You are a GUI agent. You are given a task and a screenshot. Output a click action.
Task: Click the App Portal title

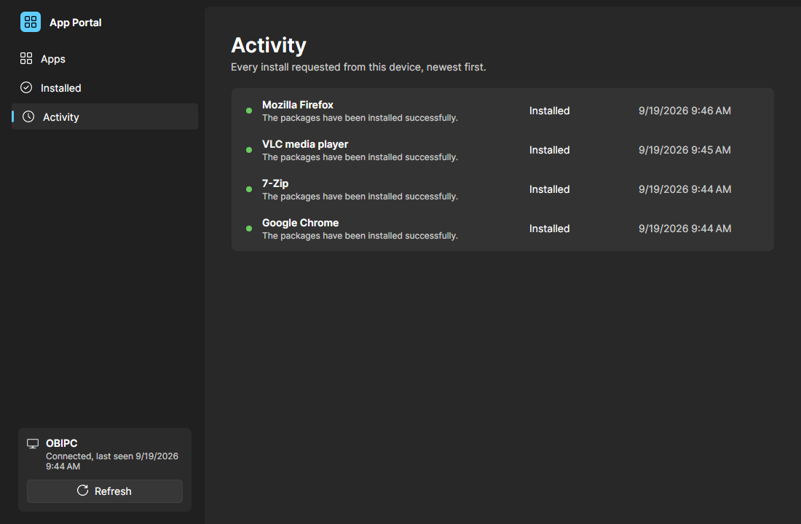click(x=76, y=23)
